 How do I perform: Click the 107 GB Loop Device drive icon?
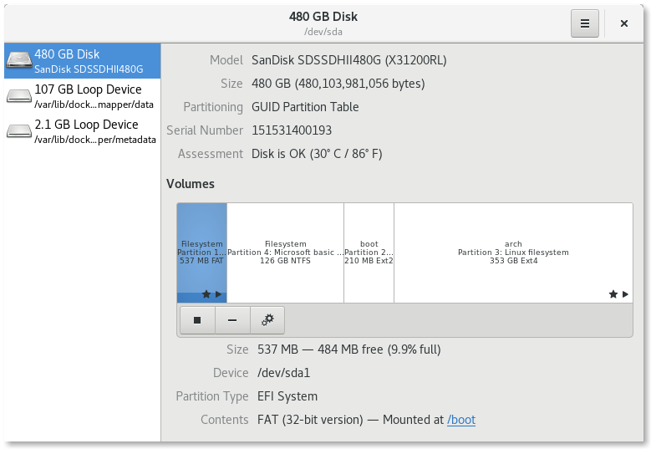(19, 96)
